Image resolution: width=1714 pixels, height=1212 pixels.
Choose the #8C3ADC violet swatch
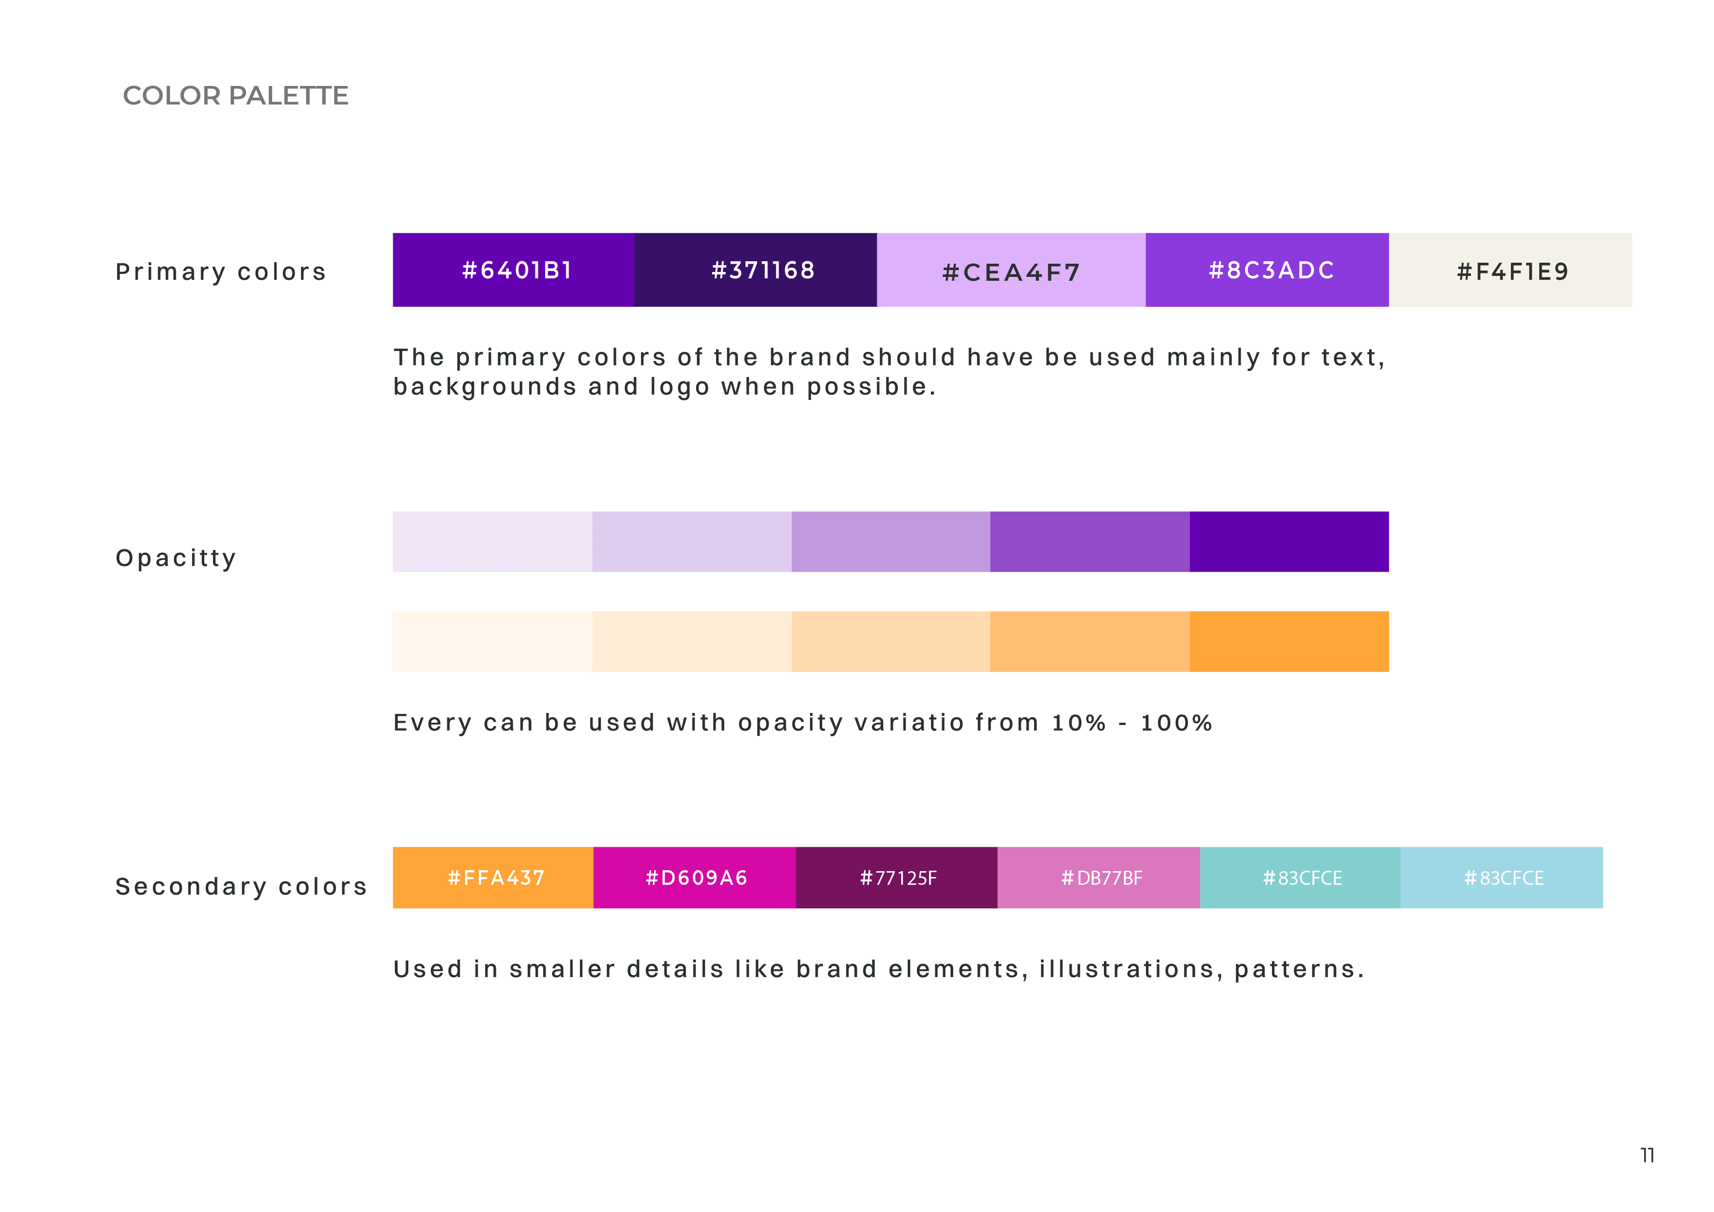tap(1268, 270)
